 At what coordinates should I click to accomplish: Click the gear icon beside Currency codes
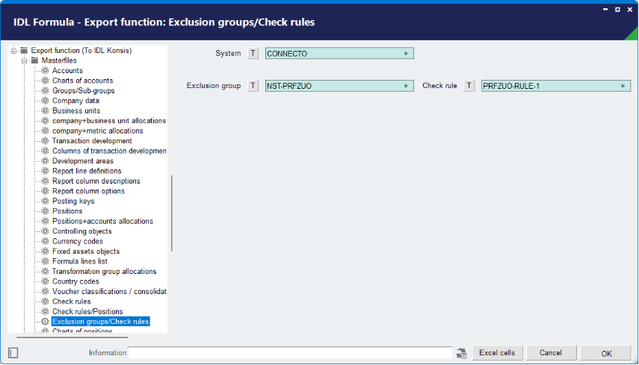click(46, 241)
